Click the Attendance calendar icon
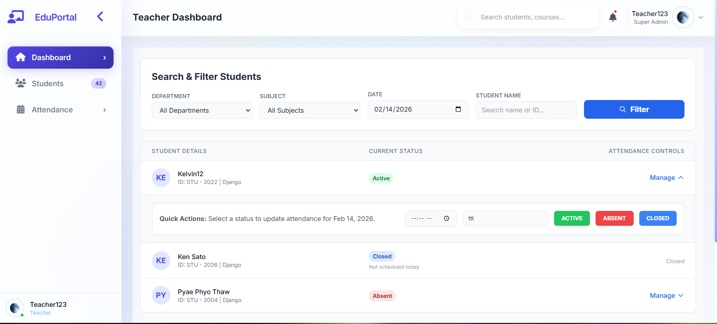717x324 pixels. point(21,109)
